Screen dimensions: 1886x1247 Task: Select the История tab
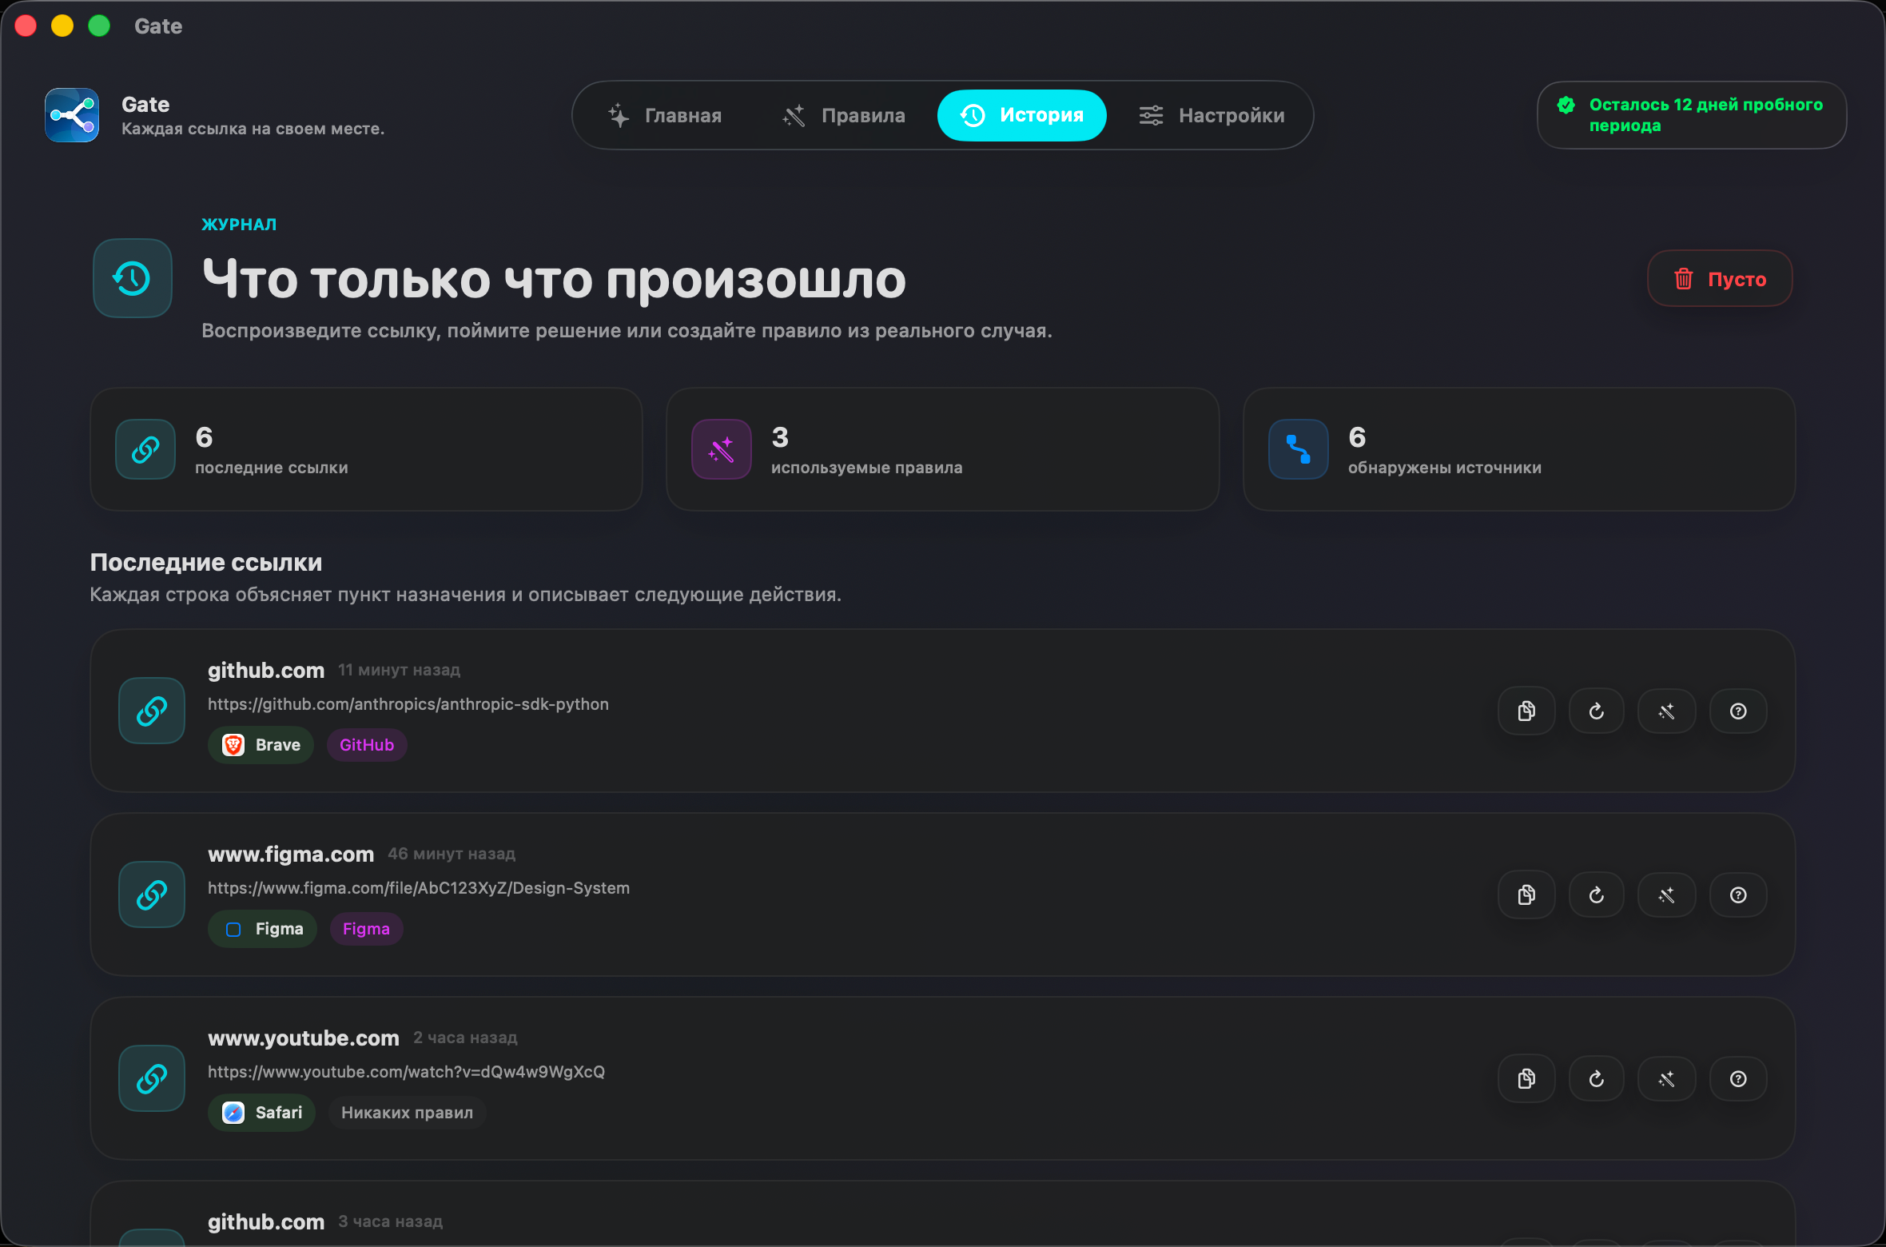[x=1022, y=115]
